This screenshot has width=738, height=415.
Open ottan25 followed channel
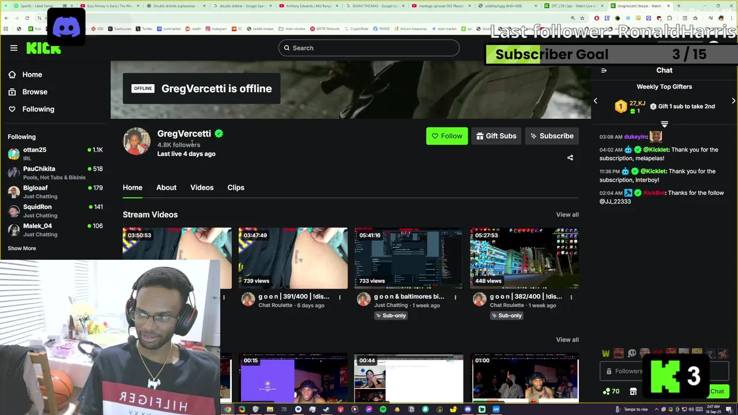coord(55,153)
